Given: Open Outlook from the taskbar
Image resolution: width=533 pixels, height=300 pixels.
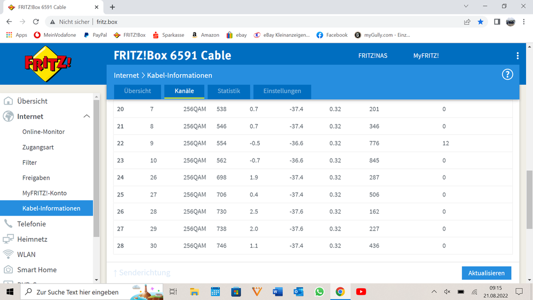Looking at the screenshot, I should click(x=298, y=292).
